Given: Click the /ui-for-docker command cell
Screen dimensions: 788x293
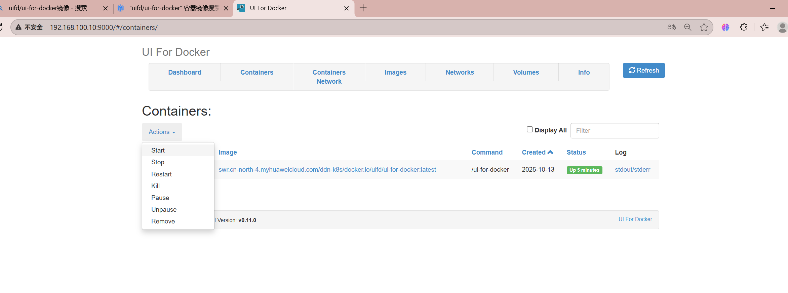Looking at the screenshot, I should tap(490, 169).
